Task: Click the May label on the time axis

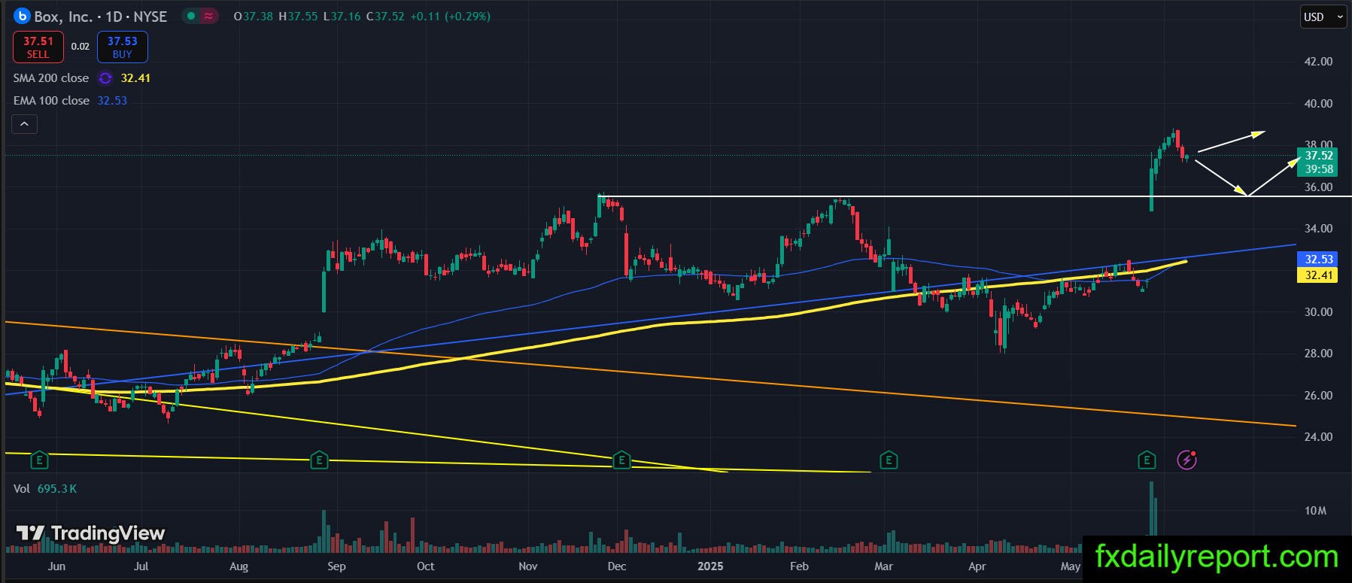Action: [x=1071, y=566]
